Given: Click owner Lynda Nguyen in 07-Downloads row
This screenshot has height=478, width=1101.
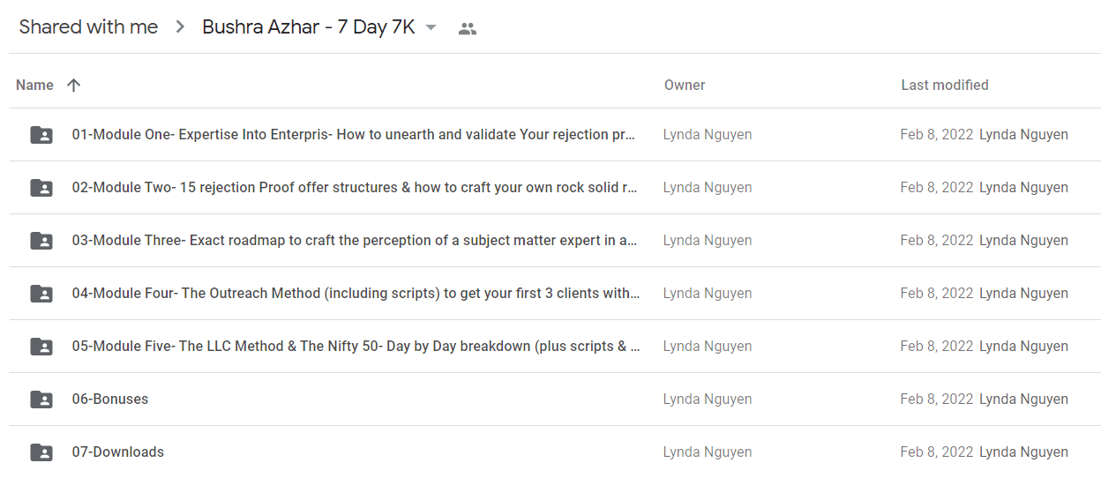Looking at the screenshot, I should 708,452.
